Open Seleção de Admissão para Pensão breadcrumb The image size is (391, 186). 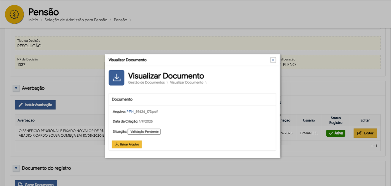[76, 20]
